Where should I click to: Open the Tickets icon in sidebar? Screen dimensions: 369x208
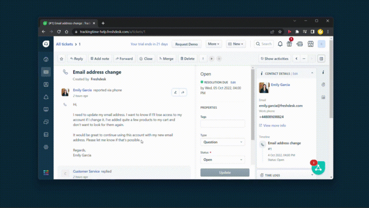(x=46, y=72)
